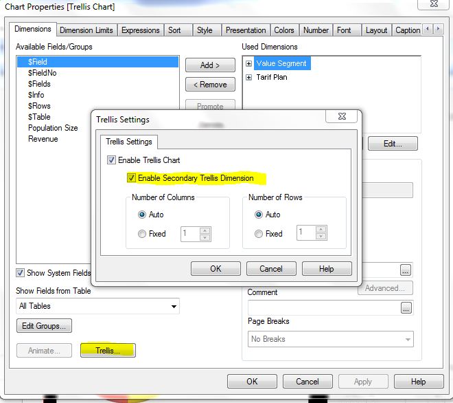This screenshot has height=403, width=453.
Task: Go to the Sort tab
Action: coord(174,30)
